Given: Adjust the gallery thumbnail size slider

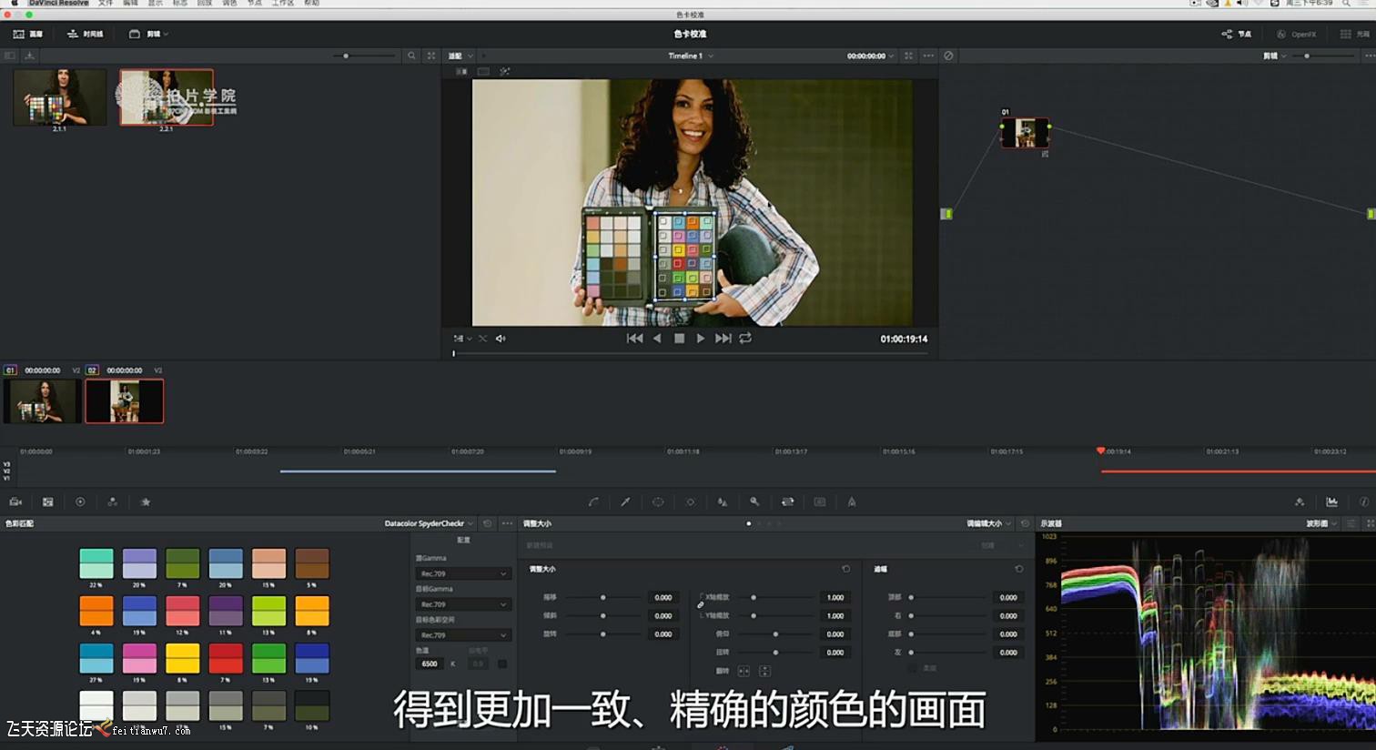Looking at the screenshot, I should click(x=364, y=56).
